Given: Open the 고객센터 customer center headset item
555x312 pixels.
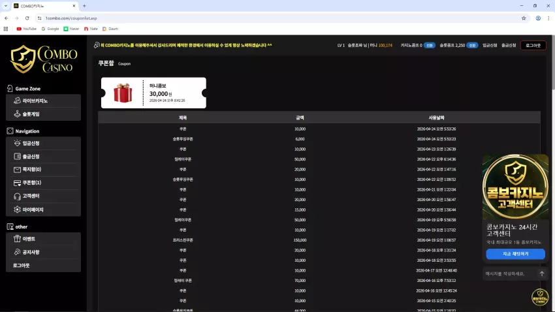Looking at the screenshot, I should click(43, 196).
